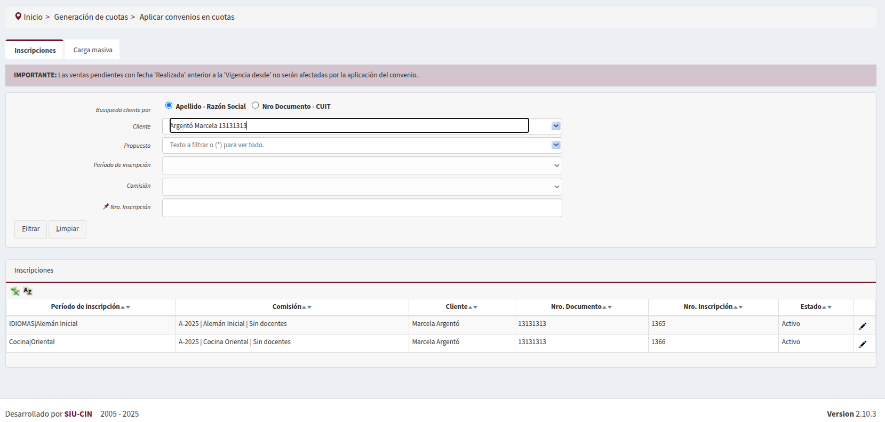Viewport: 885px width, 422px height.
Task: Go to Generación de cuotas breadcrumb
Action: pos(91,17)
